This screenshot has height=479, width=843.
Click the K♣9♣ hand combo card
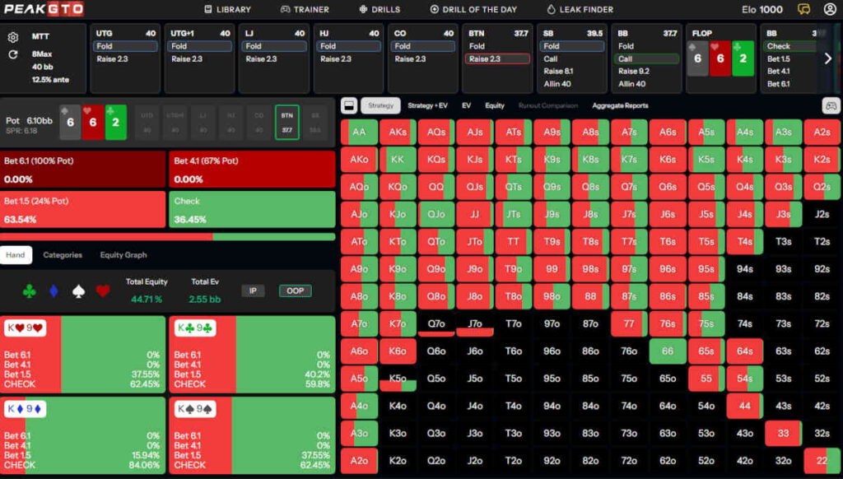click(x=252, y=354)
